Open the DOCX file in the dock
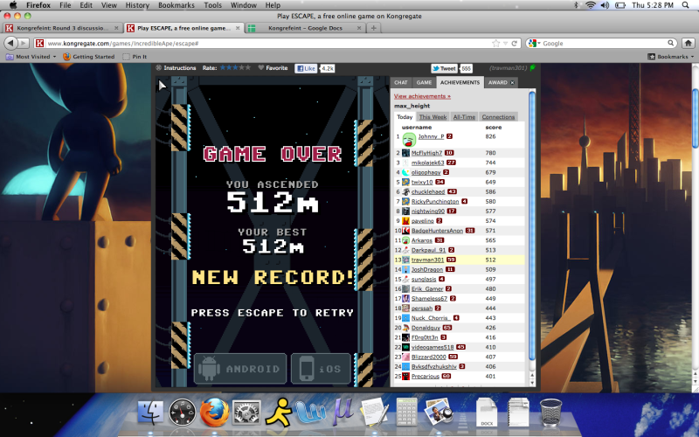The width and height of the screenshot is (699, 437). click(487, 412)
